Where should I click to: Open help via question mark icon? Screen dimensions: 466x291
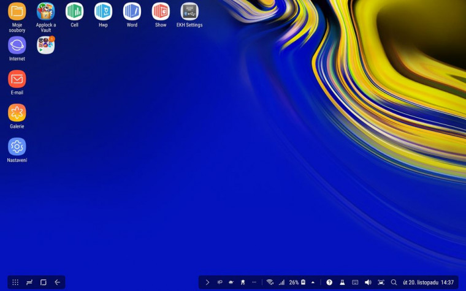(x=329, y=282)
